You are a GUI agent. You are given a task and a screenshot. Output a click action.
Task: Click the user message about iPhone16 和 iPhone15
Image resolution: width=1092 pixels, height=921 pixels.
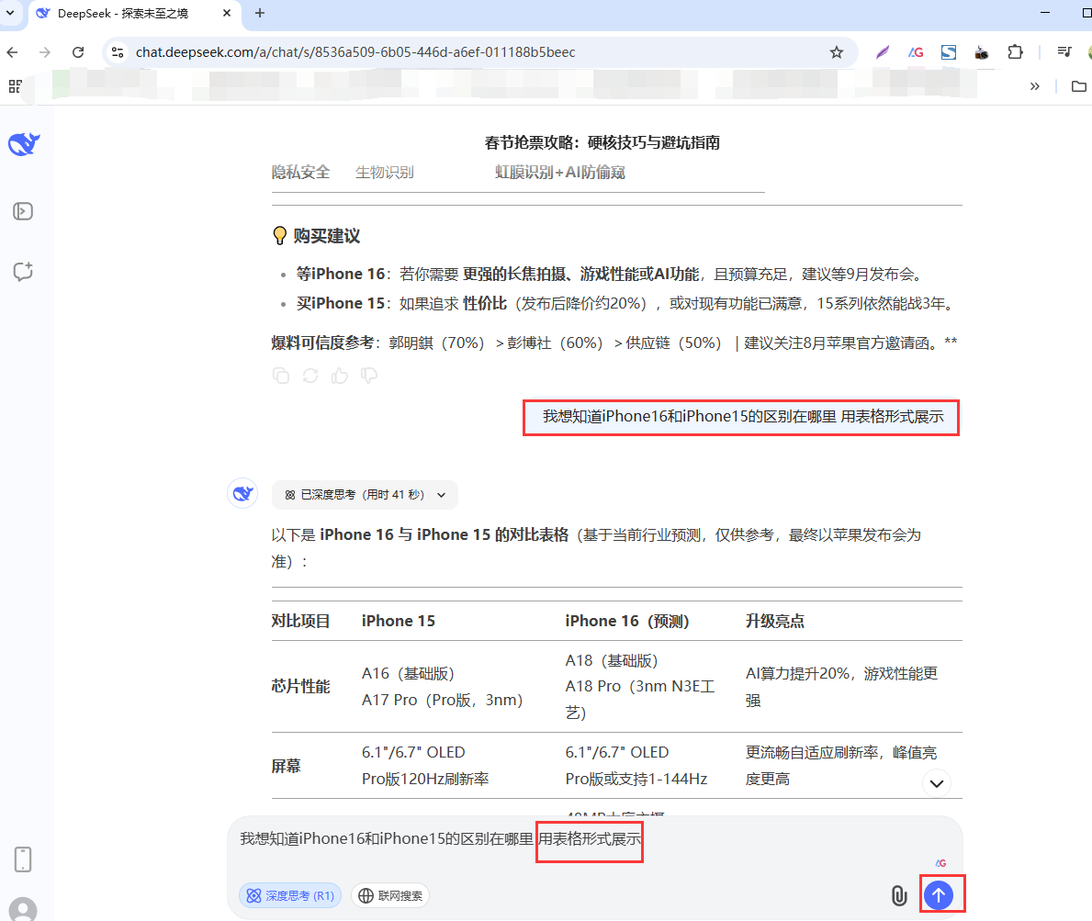coord(743,416)
